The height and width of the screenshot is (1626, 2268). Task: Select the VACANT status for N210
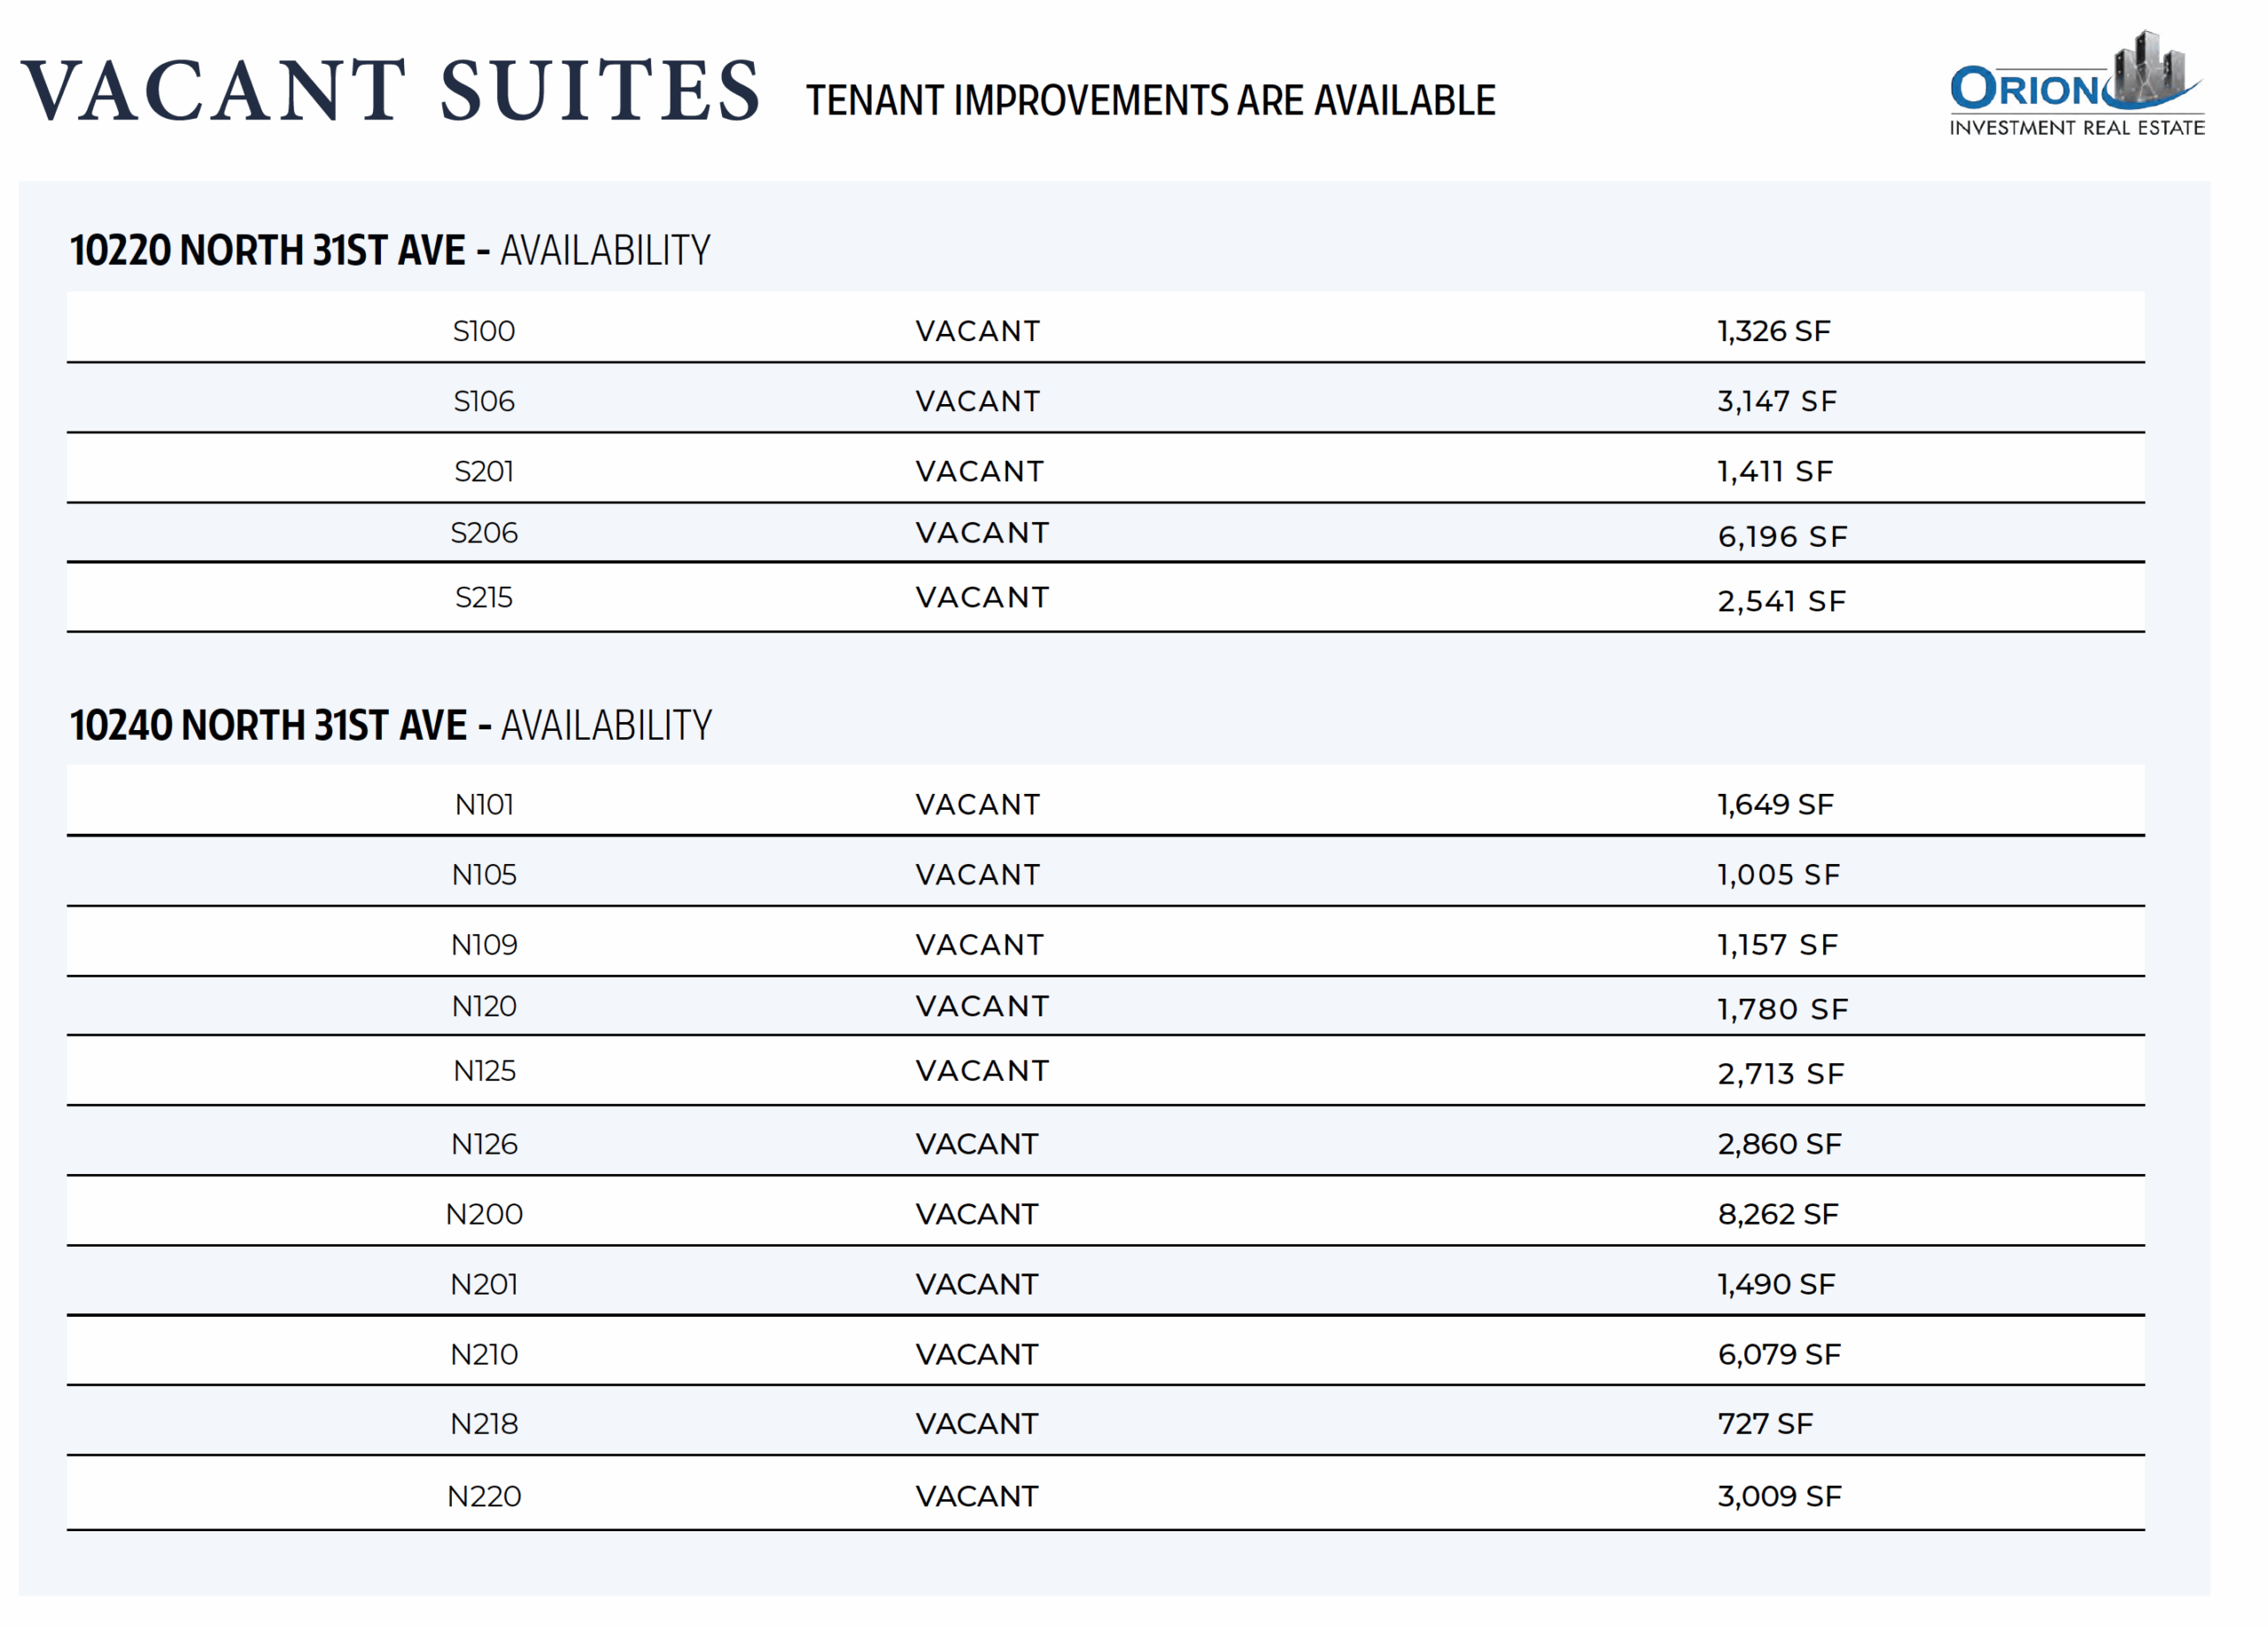(977, 1353)
